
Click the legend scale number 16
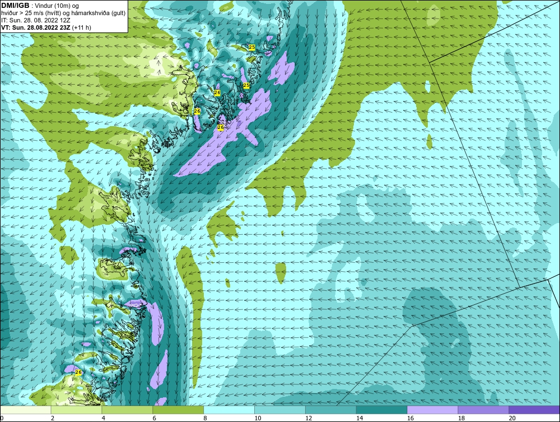tap(410, 418)
